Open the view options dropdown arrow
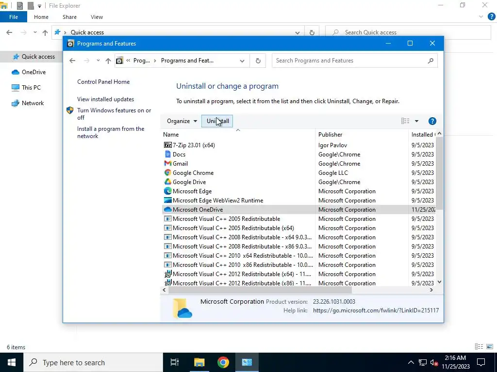Image resolution: width=497 pixels, height=372 pixels. click(416, 121)
